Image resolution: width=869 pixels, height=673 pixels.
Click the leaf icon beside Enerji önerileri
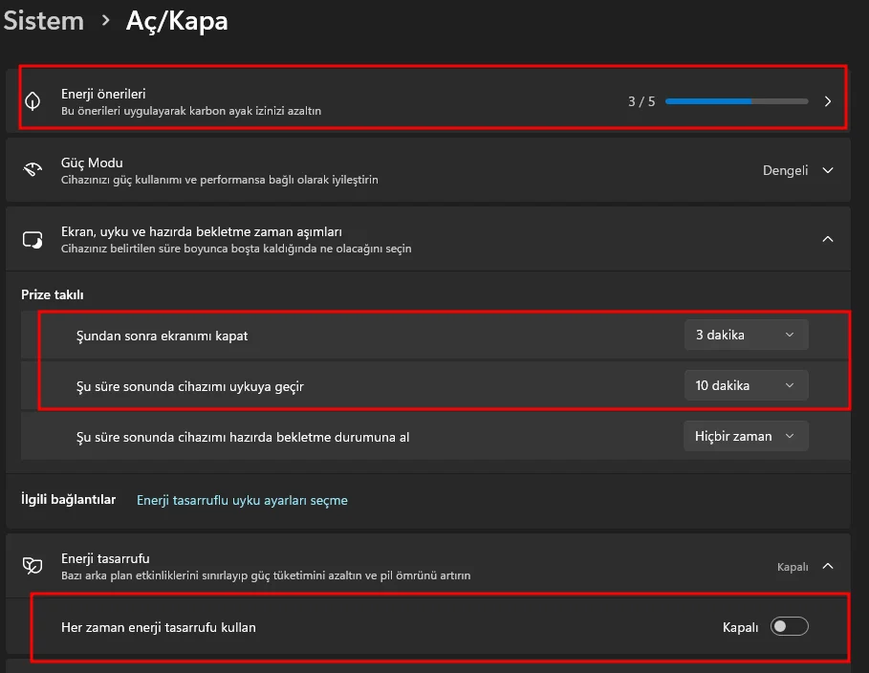point(33,101)
